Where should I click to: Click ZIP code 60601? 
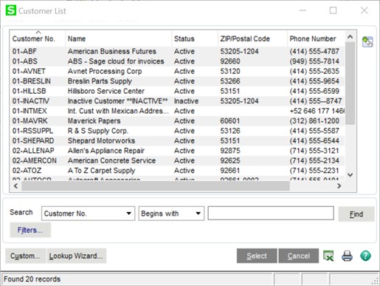(x=230, y=120)
